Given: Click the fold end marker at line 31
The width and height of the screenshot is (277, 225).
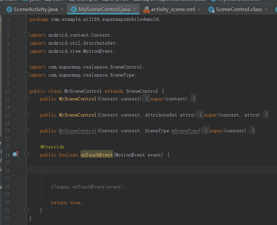Looking at the screenshot, I should tap(26, 210).
